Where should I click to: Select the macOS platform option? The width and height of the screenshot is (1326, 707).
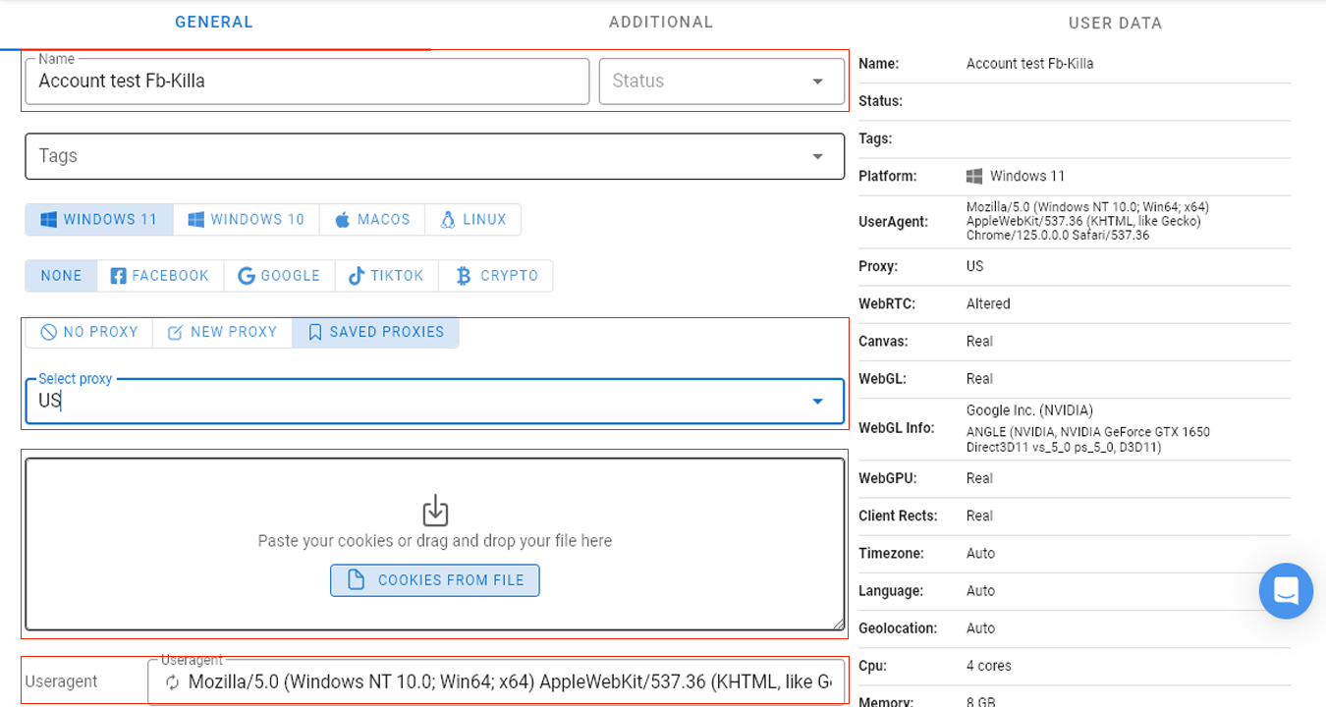372,220
